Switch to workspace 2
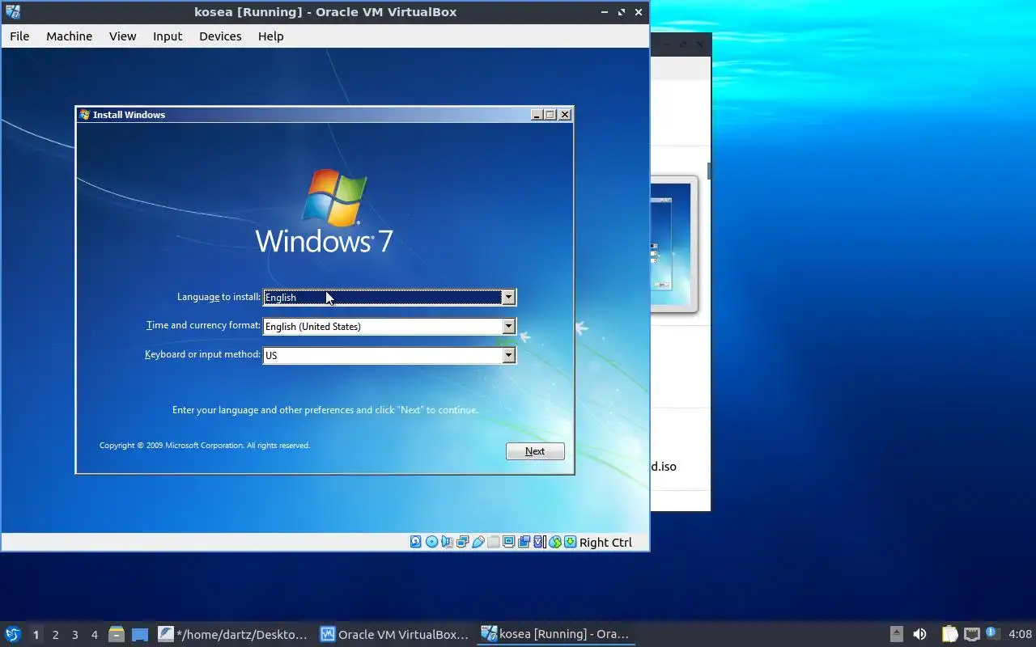 pos(55,635)
